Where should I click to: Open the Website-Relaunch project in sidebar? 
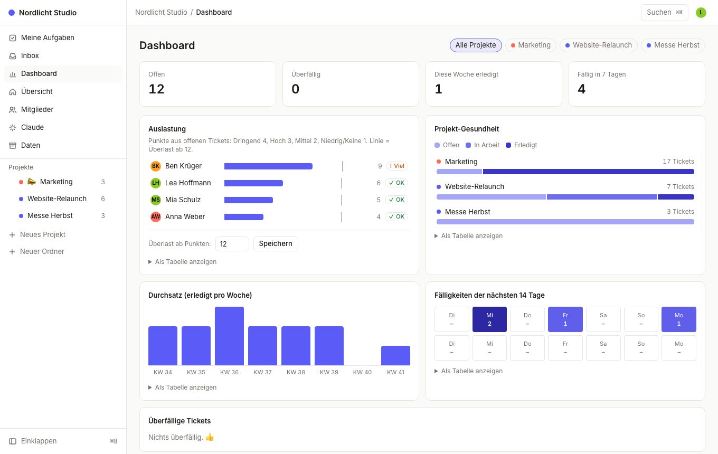click(x=63, y=199)
